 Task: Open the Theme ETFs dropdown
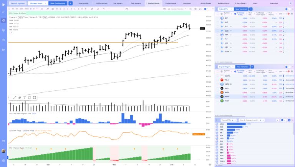pyautogui.click(x=234, y=120)
